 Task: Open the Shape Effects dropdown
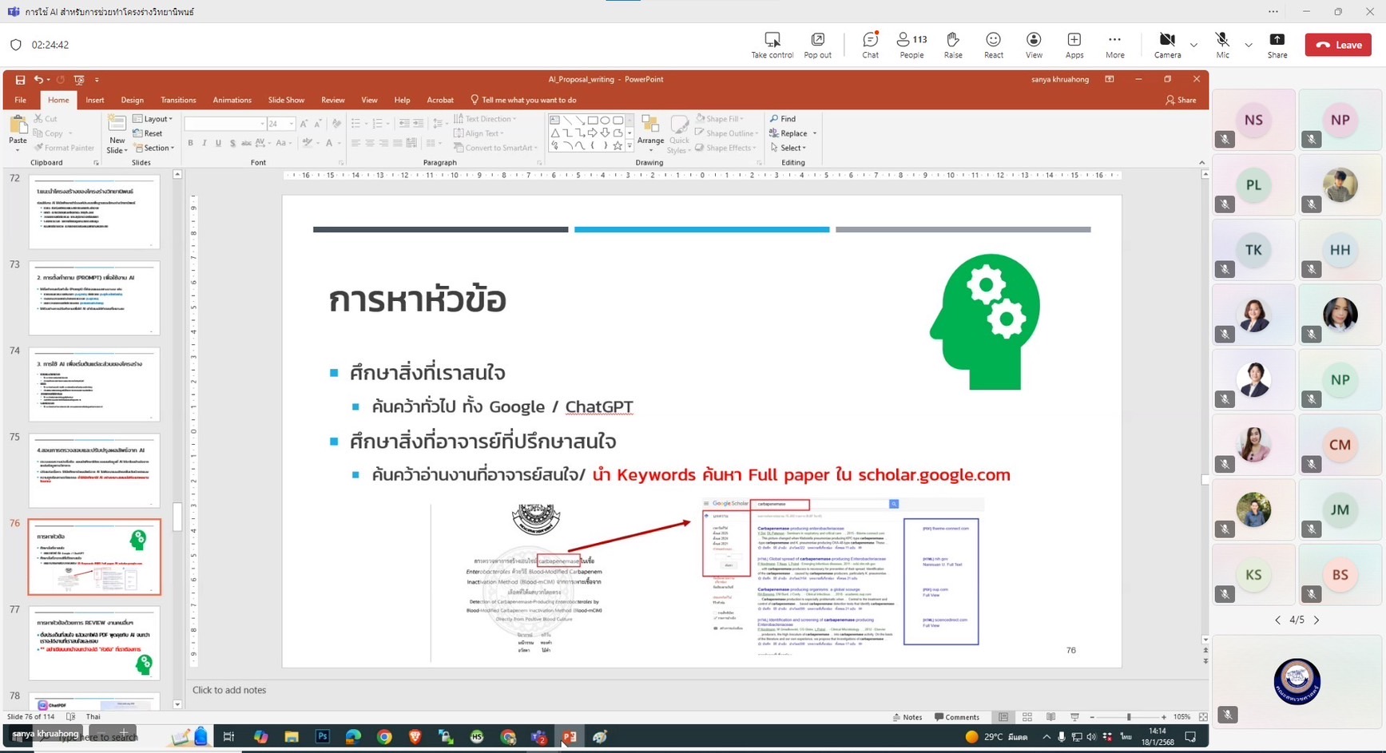[726, 148]
